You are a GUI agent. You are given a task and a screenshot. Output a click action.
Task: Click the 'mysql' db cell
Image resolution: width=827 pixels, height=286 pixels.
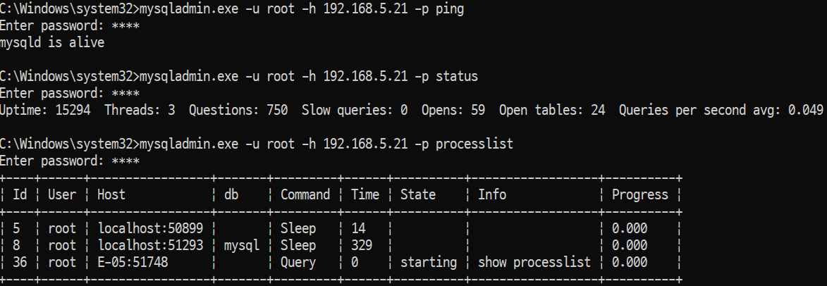(242, 245)
